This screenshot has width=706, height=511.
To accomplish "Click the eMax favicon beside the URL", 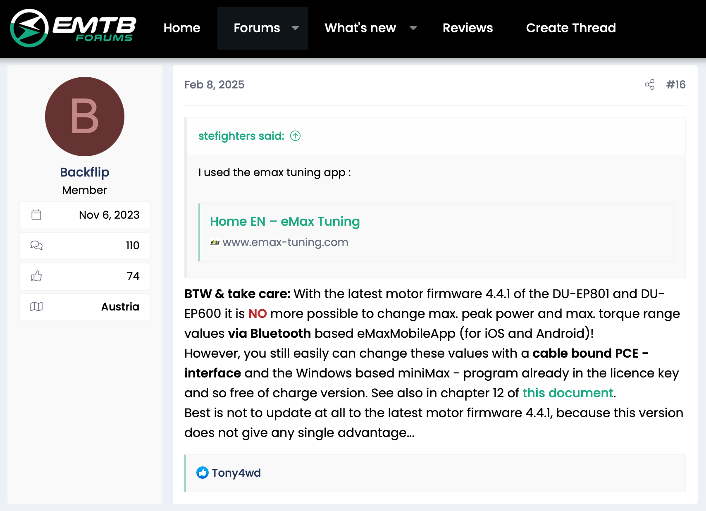I will (x=215, y=243).
